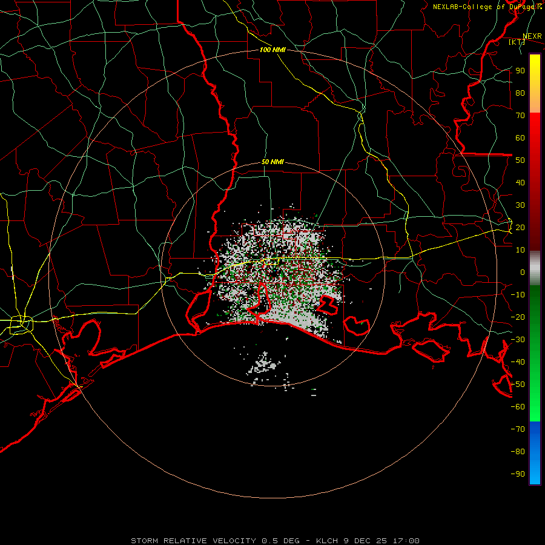
Task: Click the -80 value on velocity scale
Action: [x=518, y=452]
